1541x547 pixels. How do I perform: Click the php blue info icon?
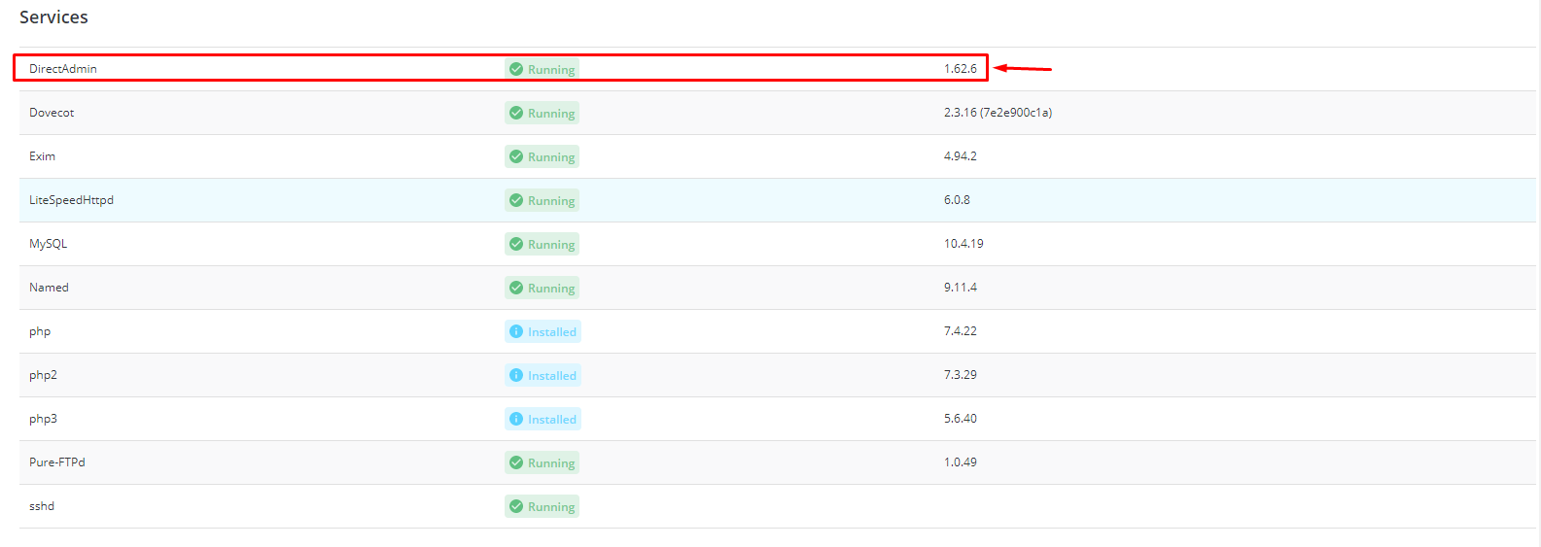coord(516,331)
